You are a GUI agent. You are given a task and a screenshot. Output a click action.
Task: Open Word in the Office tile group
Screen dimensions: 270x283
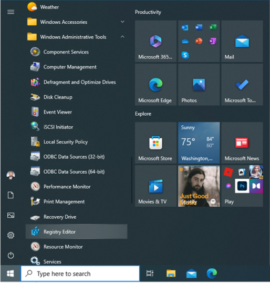tap(199, 27)
